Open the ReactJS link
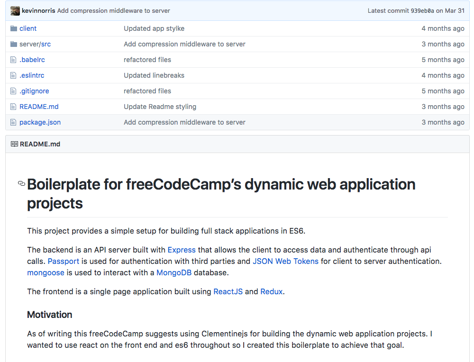 click(x=228, y=291)
